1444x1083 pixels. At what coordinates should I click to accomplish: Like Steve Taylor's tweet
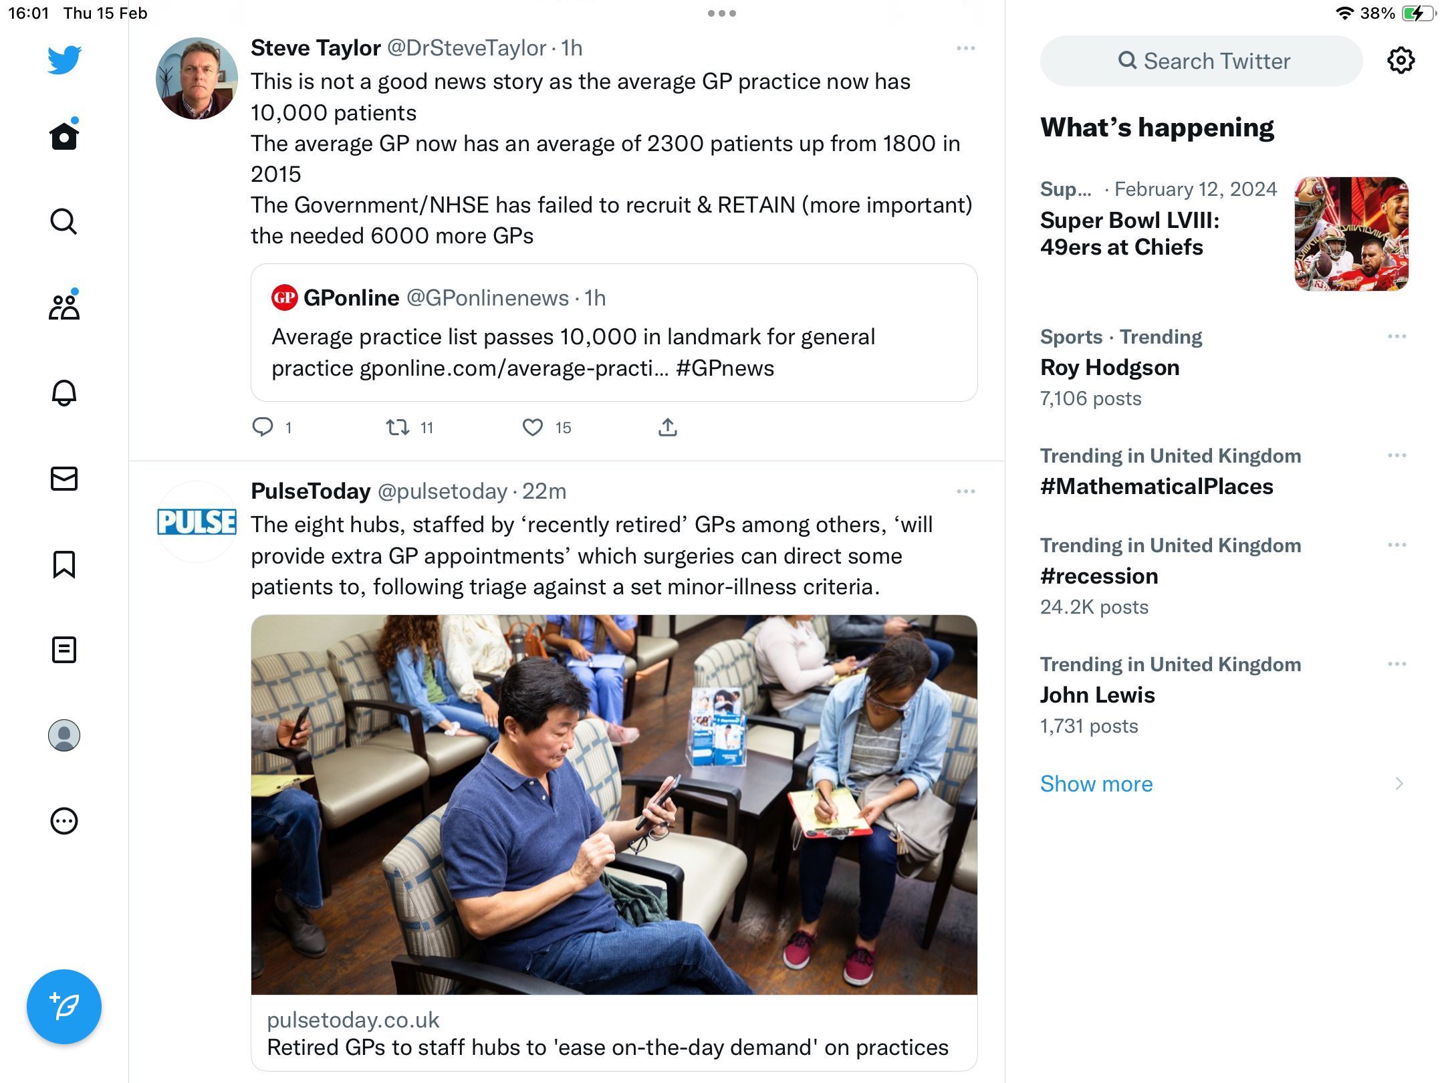pyautogui.click(x=533, y=427)
